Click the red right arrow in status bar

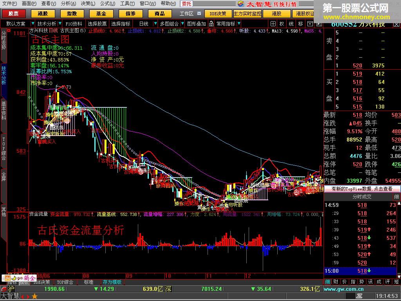(x=28, y=297)
